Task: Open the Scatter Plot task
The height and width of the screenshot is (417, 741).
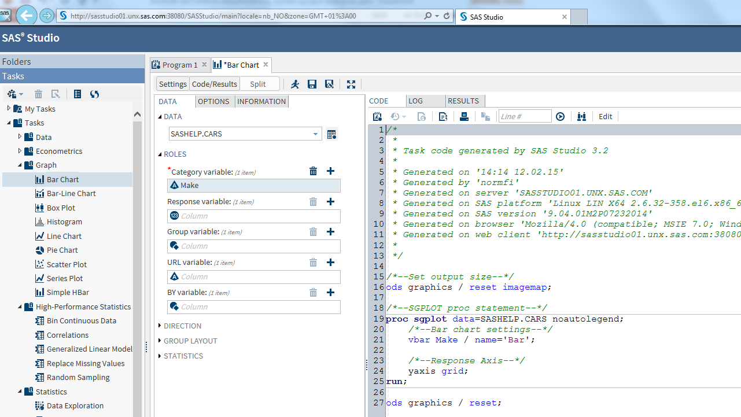Action: click(x=67, y=264)
